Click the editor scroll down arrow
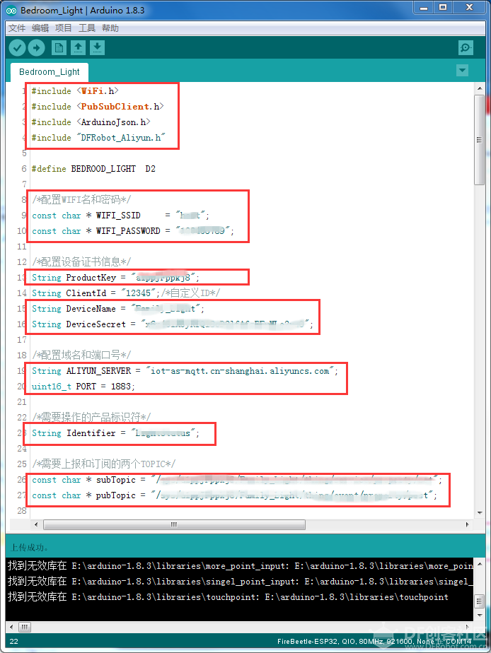 (480, 512)
